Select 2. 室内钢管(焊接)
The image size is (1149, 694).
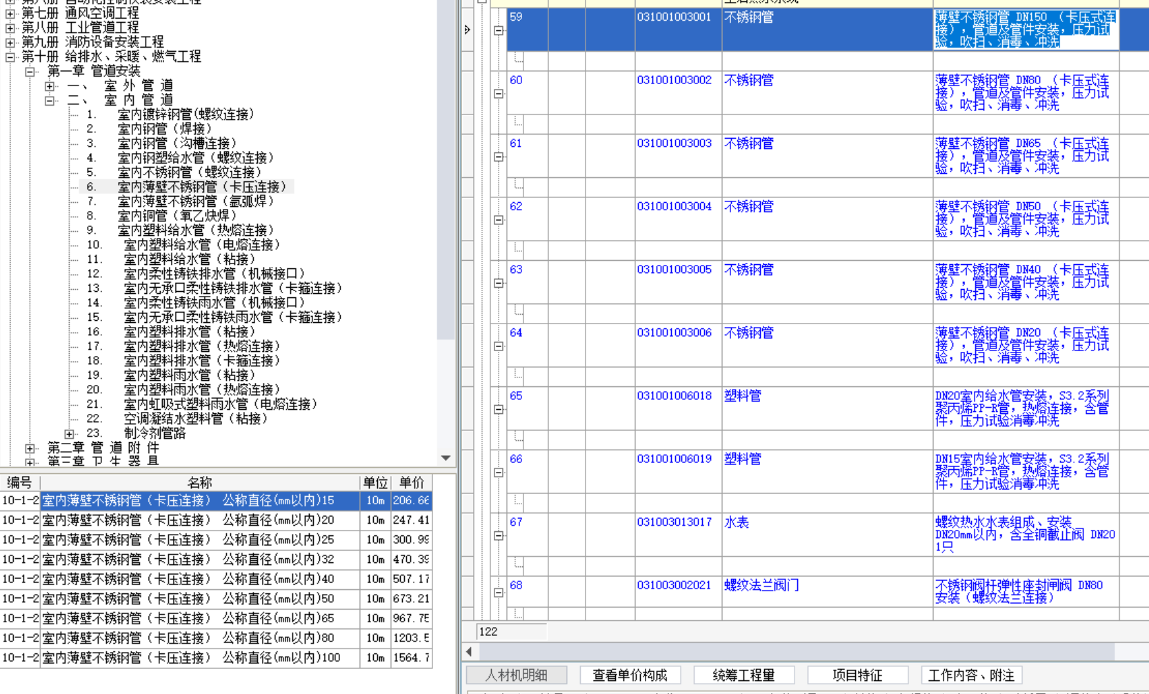(149, 129)
